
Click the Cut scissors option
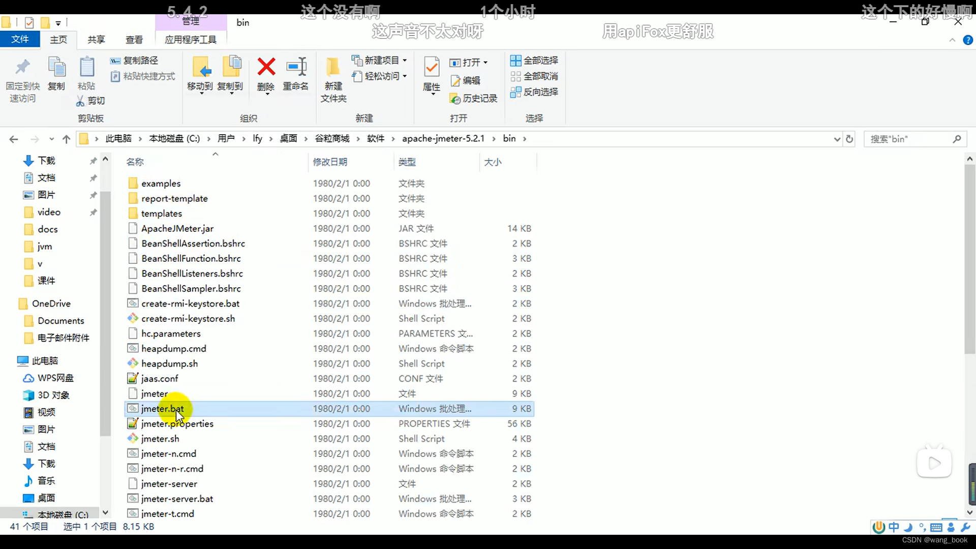[90, 101]
